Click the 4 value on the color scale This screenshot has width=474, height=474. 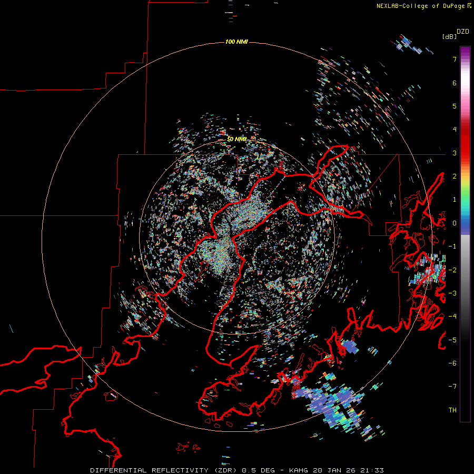click(455, 130)
